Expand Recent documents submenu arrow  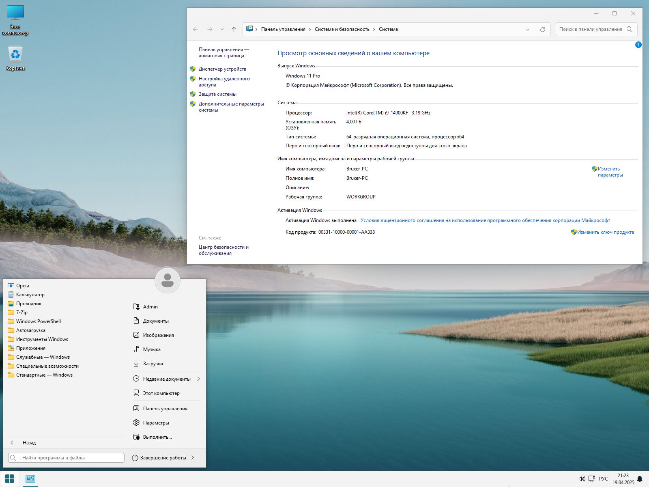(198, 379)
